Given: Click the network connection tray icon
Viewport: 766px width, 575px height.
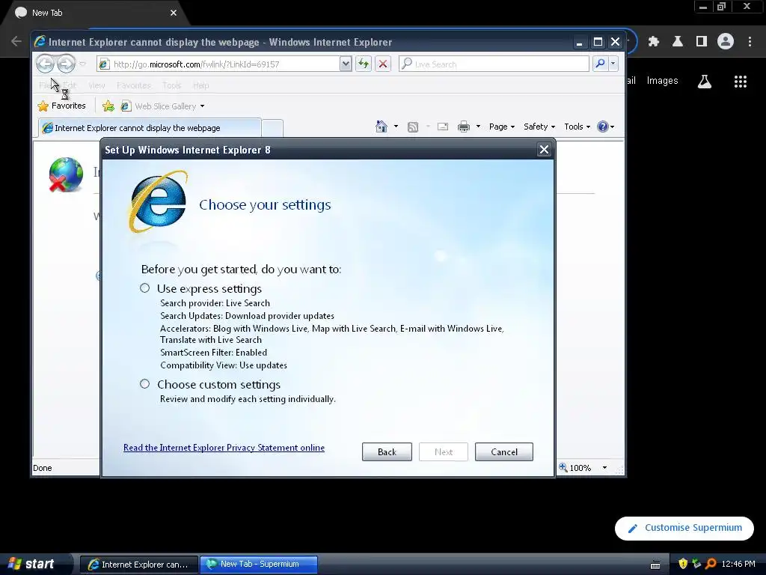Looking at the screenshot, I should coord(696,564).
